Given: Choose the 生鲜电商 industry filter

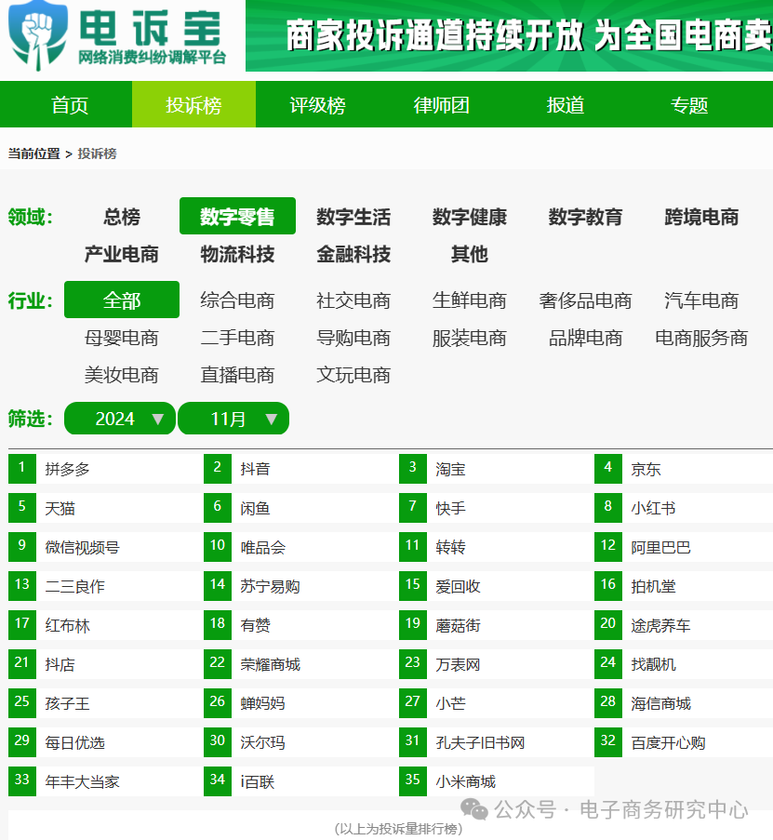Looking at the screenshot, I should (470, 300).
